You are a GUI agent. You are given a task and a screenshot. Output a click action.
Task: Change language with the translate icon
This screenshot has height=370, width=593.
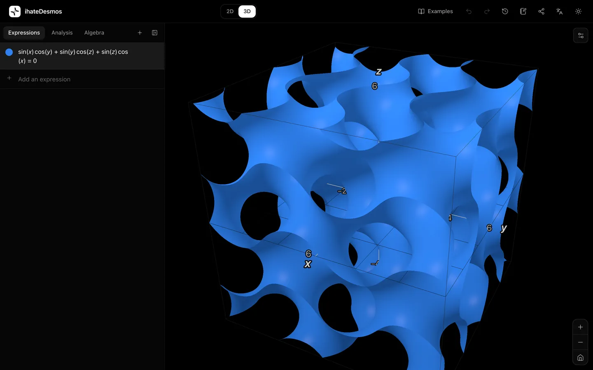pos(559,12)
